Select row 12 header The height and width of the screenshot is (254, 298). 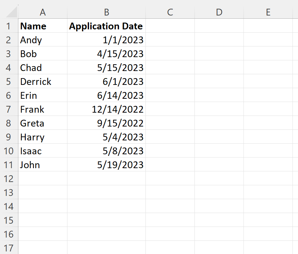pyautogui.click(x=9, y=178)
